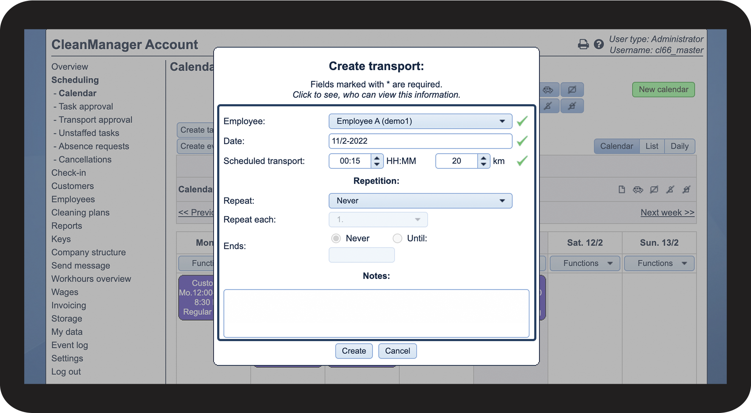
Task: Open the Functions dropdown under Sat. 12/2
Action: pos(585,264)
